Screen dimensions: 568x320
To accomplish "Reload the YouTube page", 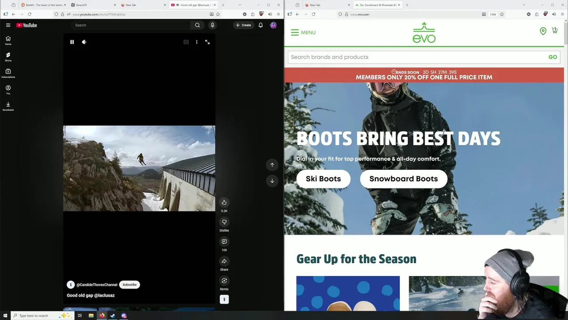I will pyautogui.click(x=29, y=14).
